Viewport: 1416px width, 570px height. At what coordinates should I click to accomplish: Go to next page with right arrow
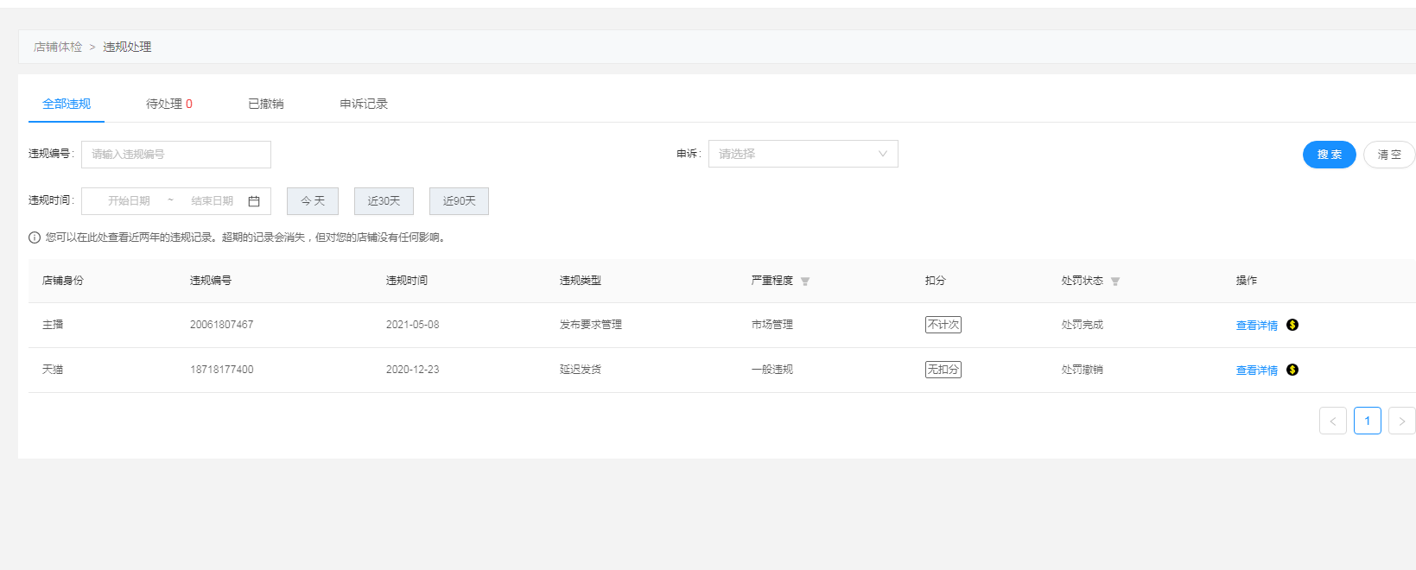[x=1401, y=421]
